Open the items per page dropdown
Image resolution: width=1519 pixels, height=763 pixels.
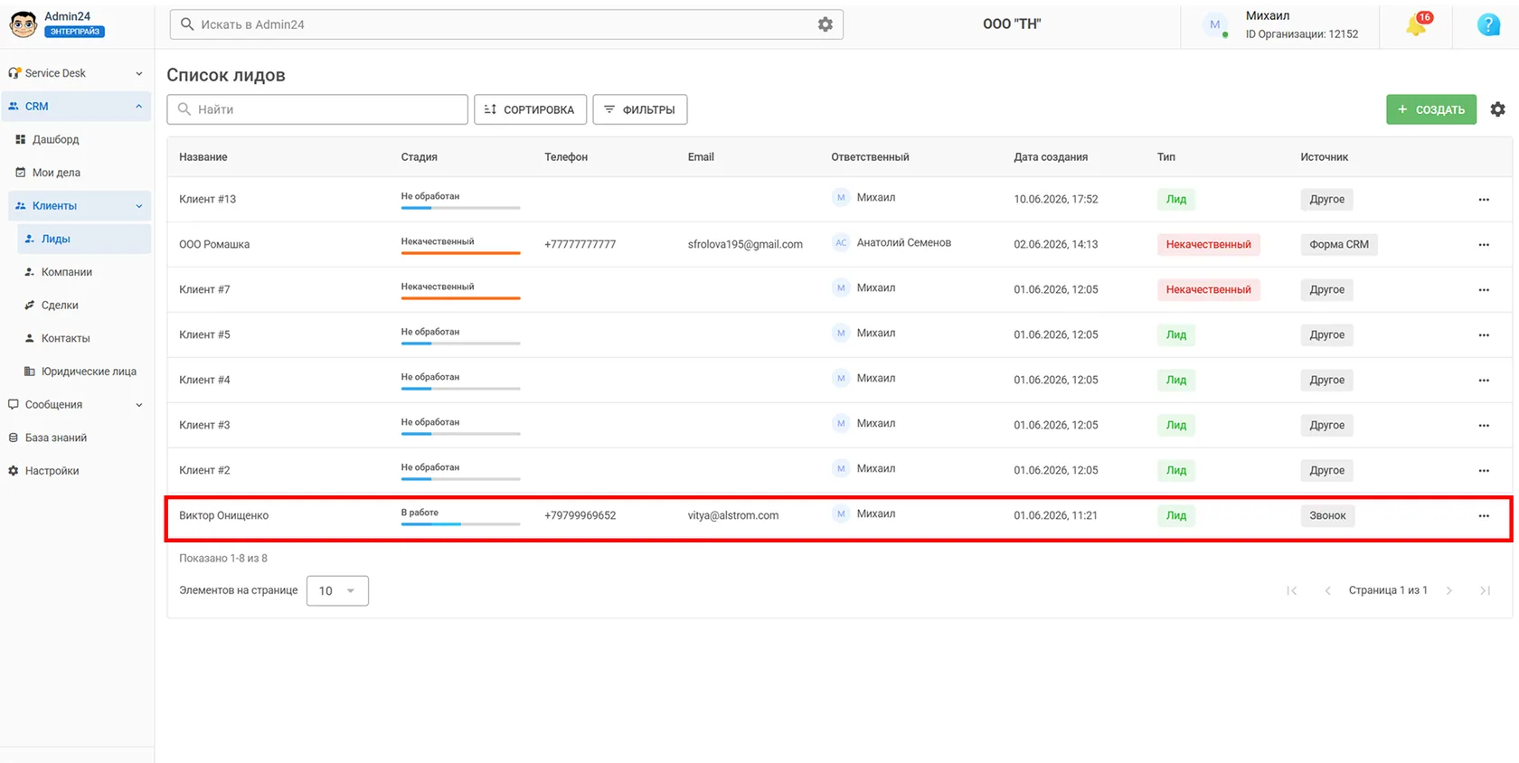click(337, 590)
